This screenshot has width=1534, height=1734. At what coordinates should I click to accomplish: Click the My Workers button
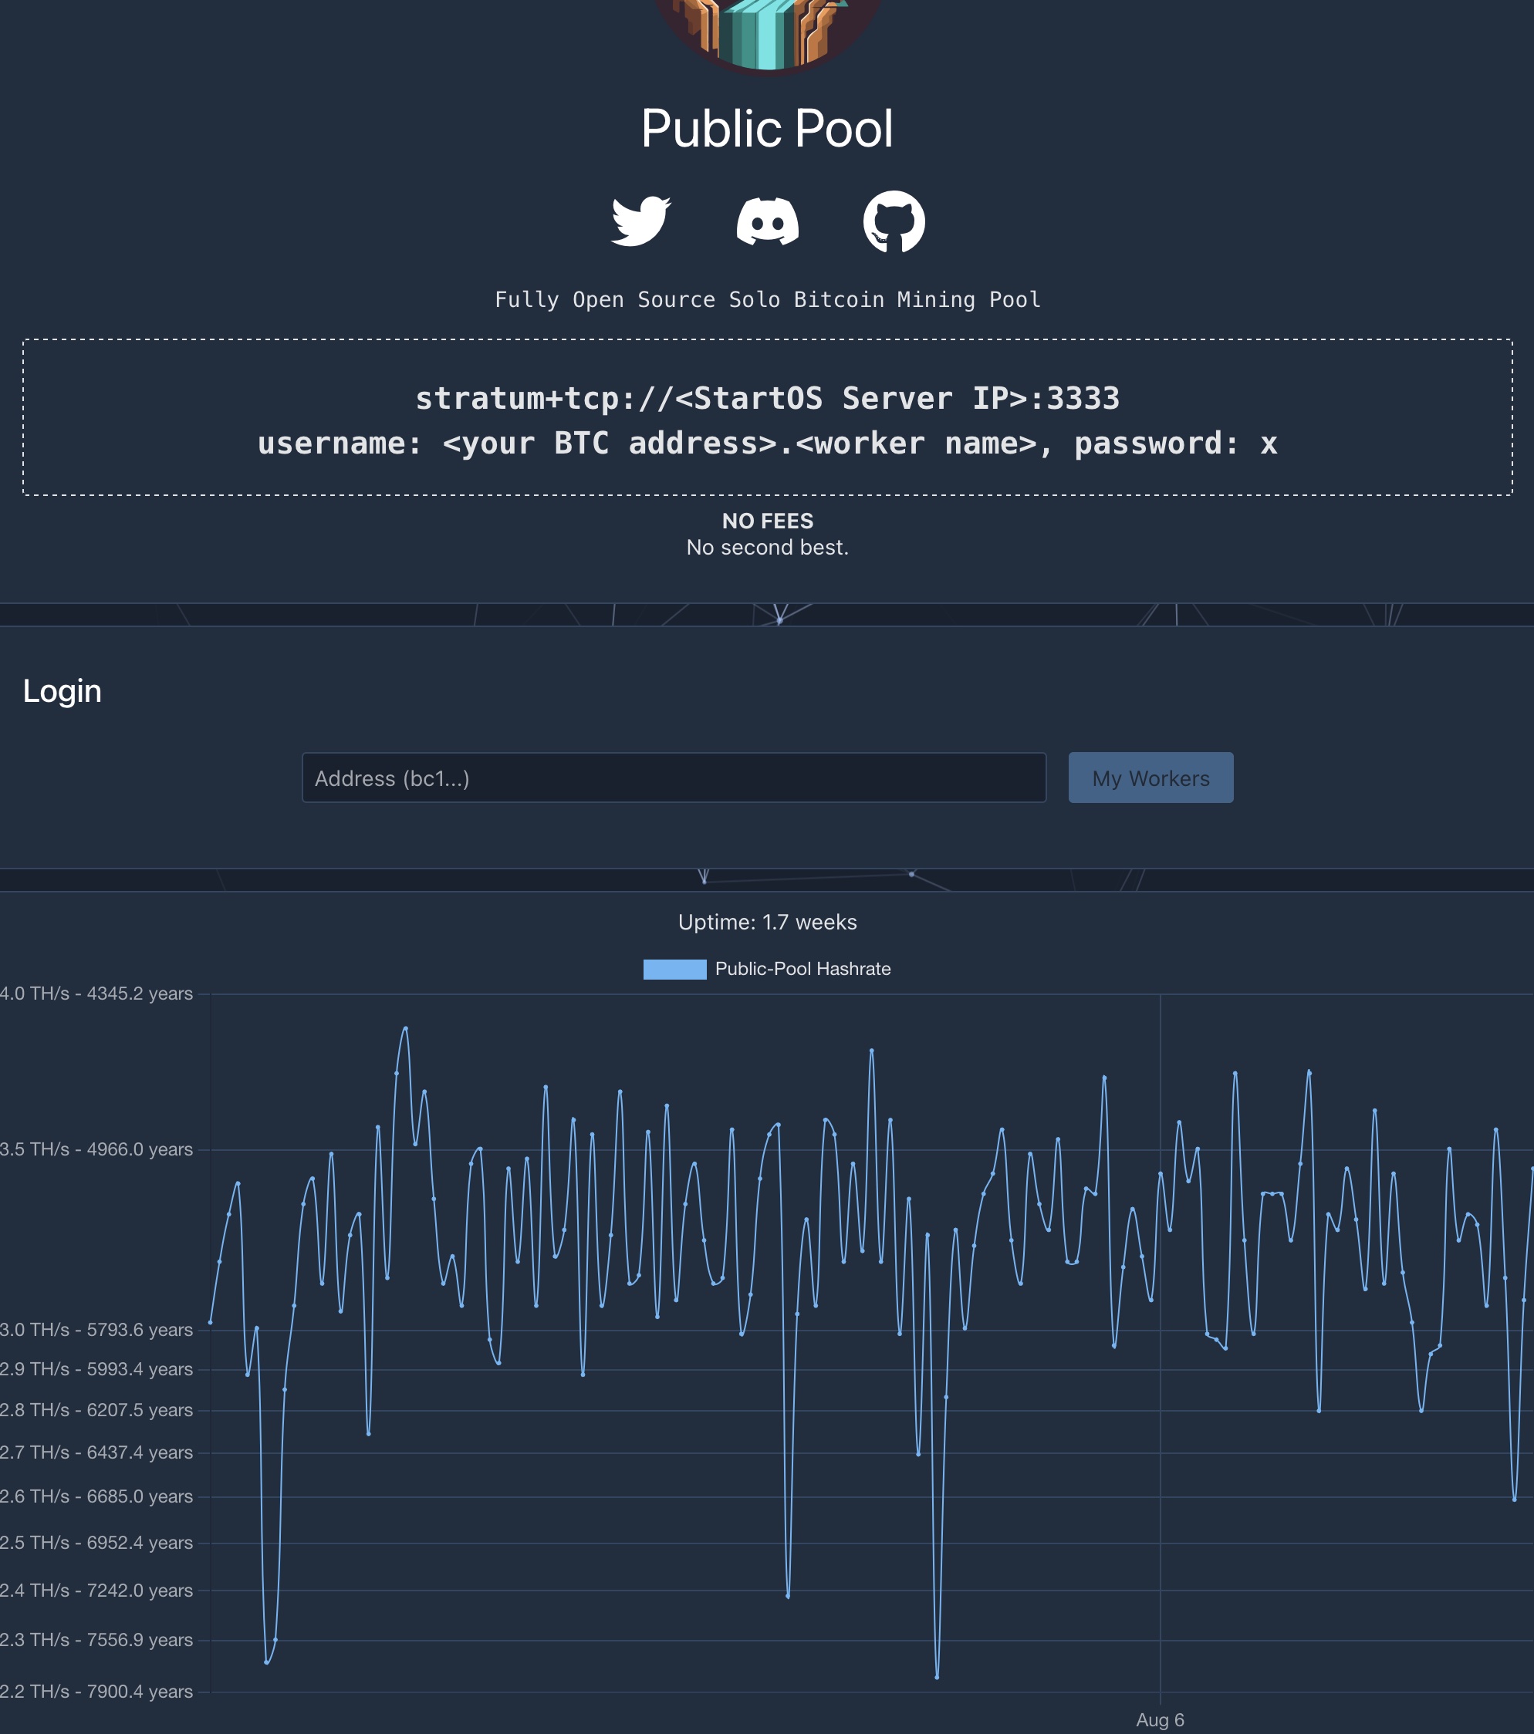[1150, 777]
